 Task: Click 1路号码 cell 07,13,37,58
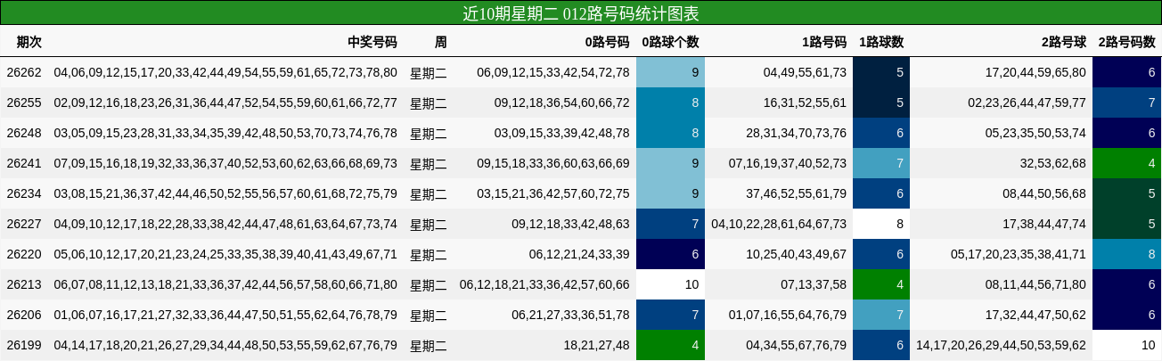coord(814,284)
